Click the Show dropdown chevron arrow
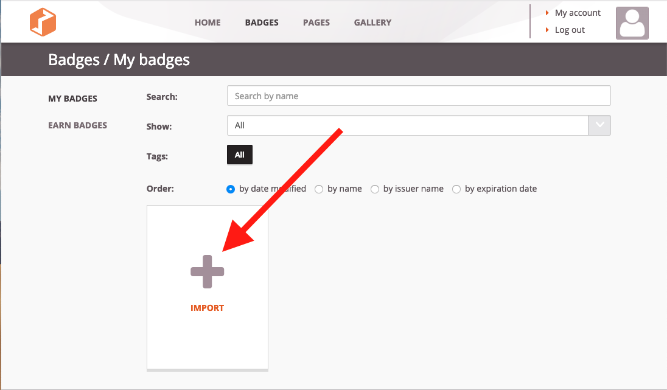The image size is (667, 390). [x=600, y=125]
